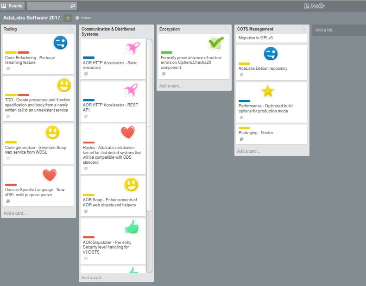366x286 pixels.
Task: Click description icon on Rachis card
Action: pos(86,168)
